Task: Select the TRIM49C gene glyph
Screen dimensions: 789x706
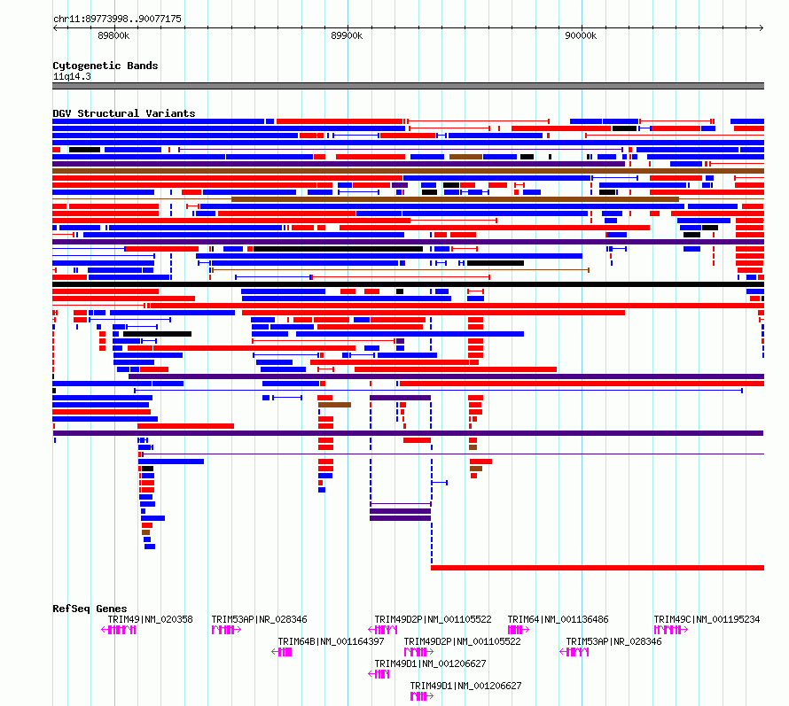Action: [671, 630]
